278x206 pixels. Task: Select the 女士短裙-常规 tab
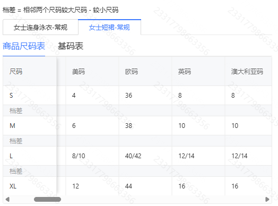pyautogui.click(x=109, y=27)
